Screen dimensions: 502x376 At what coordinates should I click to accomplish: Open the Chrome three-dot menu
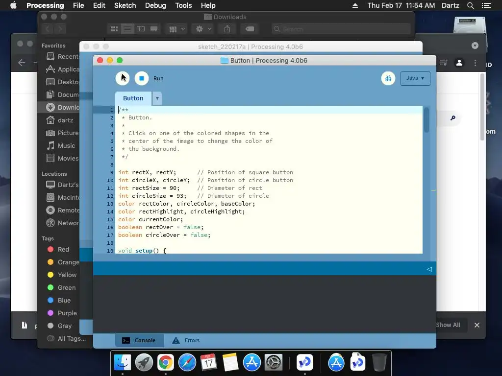[475, 63]
